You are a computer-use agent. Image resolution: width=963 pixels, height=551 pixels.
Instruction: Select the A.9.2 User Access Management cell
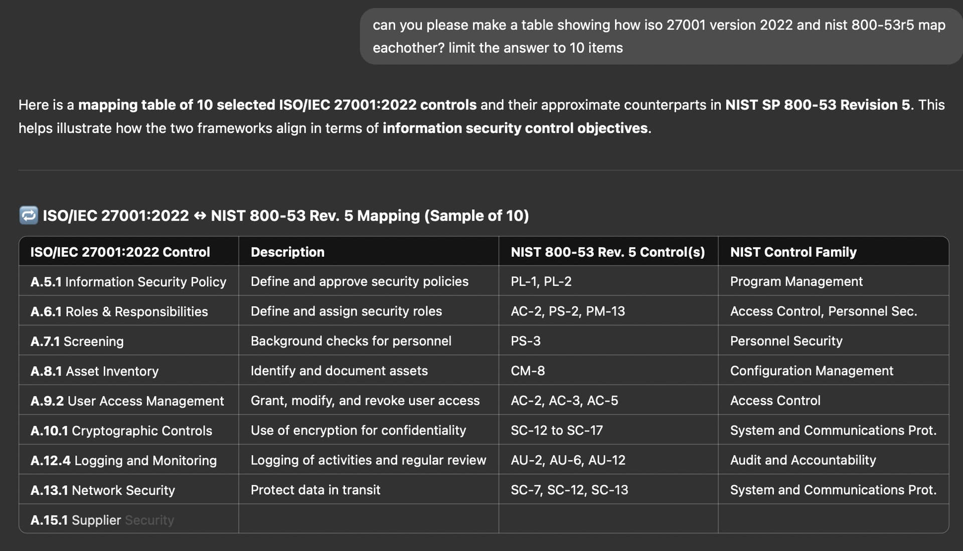click(x=129, y=401)
